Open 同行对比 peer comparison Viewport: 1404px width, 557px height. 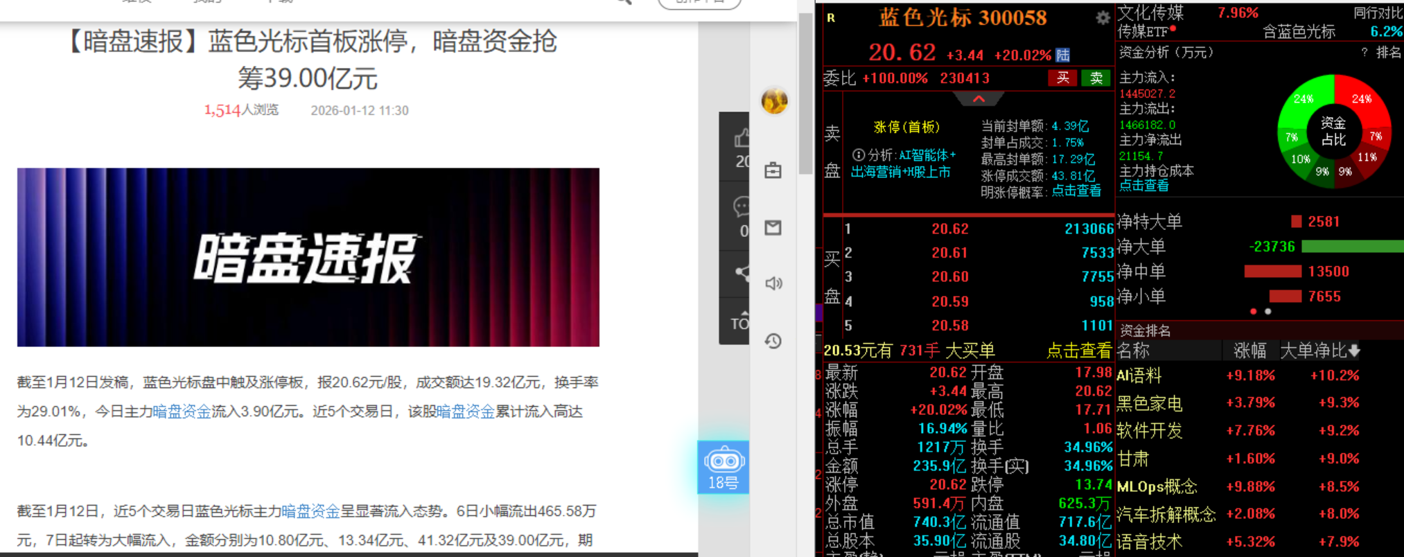point(1377,12)
